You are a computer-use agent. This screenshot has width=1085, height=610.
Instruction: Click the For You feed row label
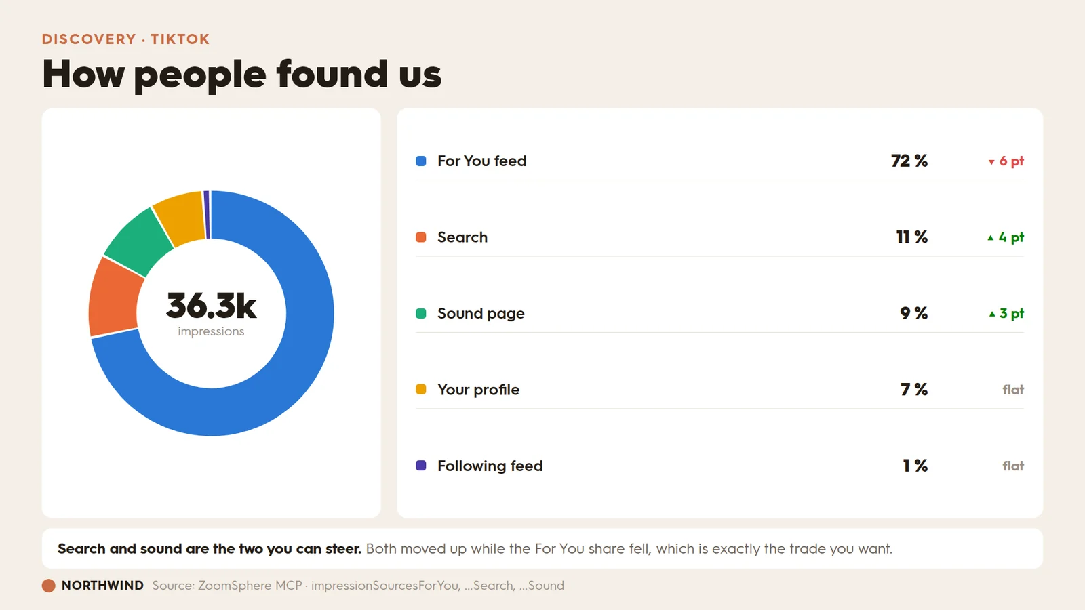pyautogui.click(x=481, y=161)
